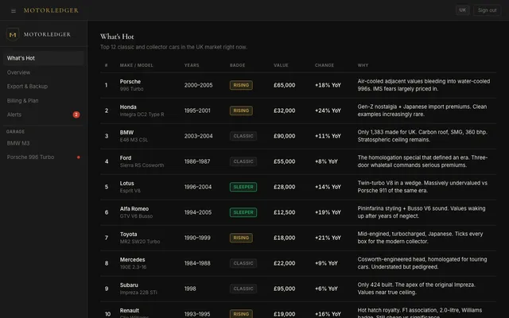Image resolution: width=509 pixels, height=318 pixels.
Task: Click the CLASSIC badge on Subaru row
Action: pyautogui.click(x=243, y=289)
